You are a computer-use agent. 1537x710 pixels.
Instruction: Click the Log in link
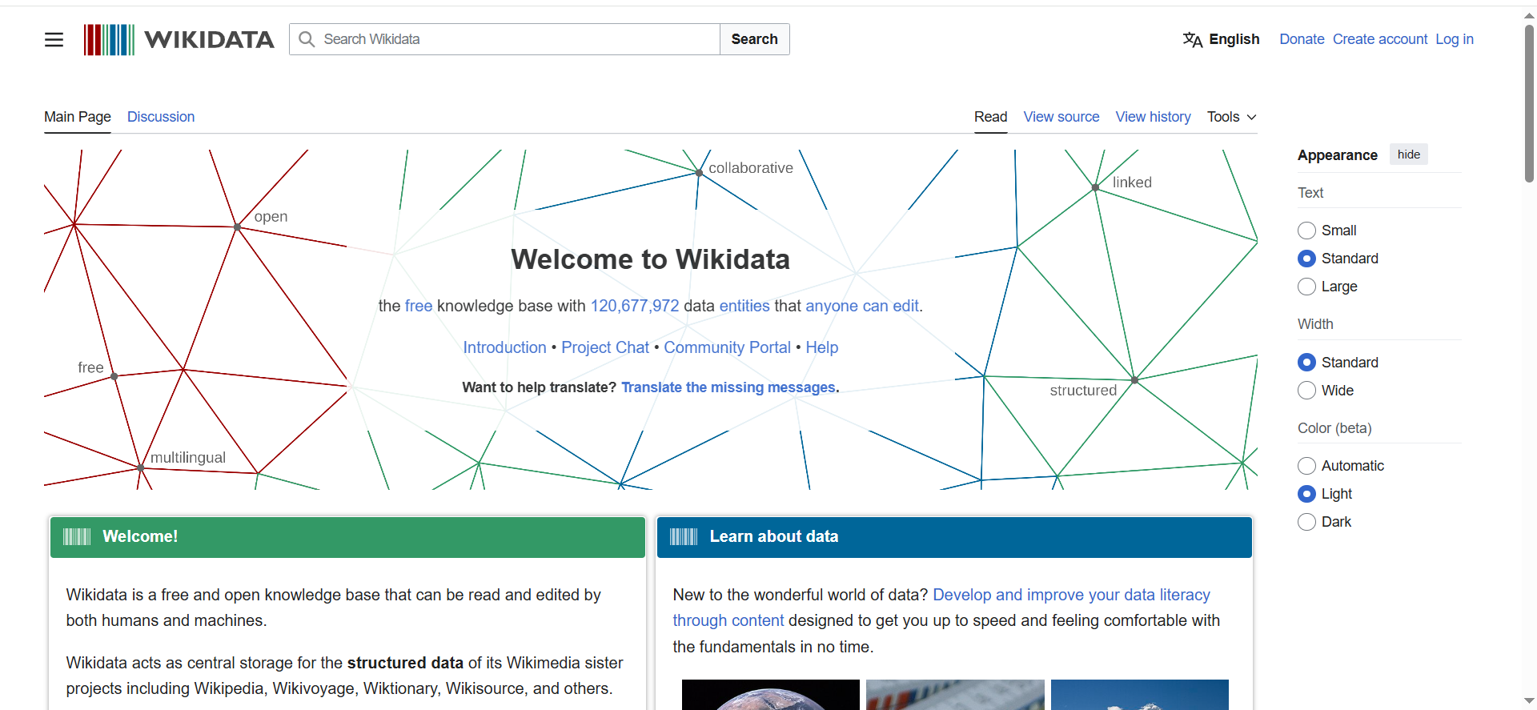1455,39
